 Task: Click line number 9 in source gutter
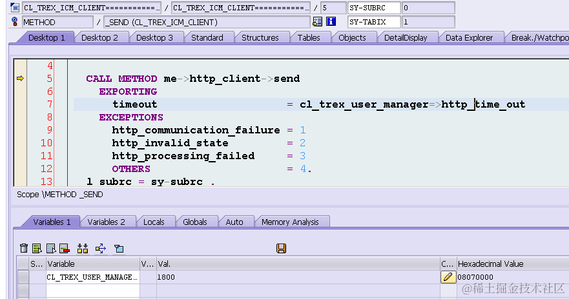tap(49, 130)
